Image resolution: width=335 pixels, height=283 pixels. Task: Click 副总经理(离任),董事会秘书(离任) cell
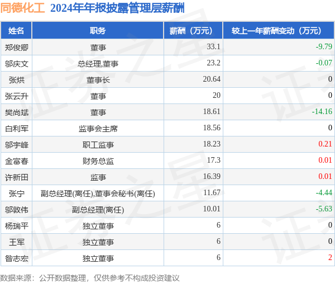click(x=98, y=194)
